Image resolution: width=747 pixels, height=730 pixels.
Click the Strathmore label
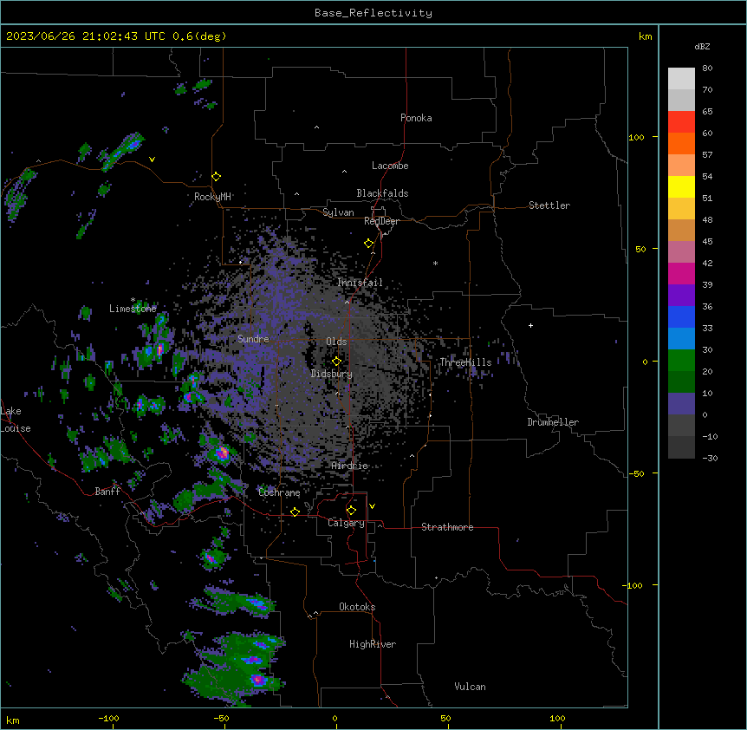click(x=447, y=527)
